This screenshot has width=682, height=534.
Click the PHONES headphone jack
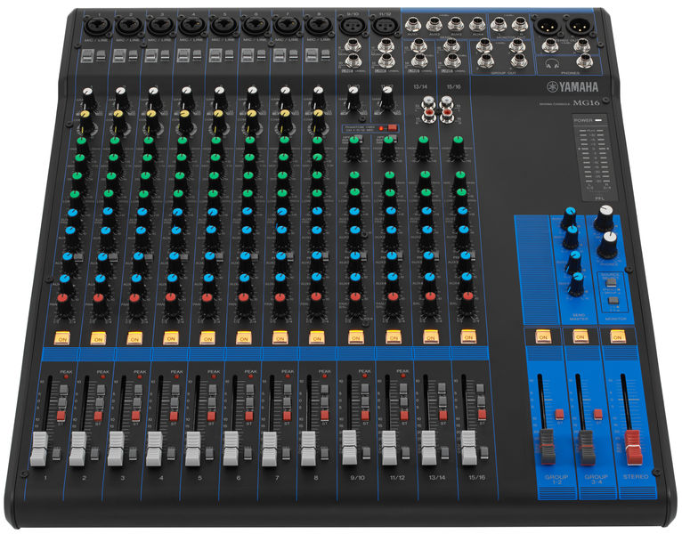coord(584,60)
